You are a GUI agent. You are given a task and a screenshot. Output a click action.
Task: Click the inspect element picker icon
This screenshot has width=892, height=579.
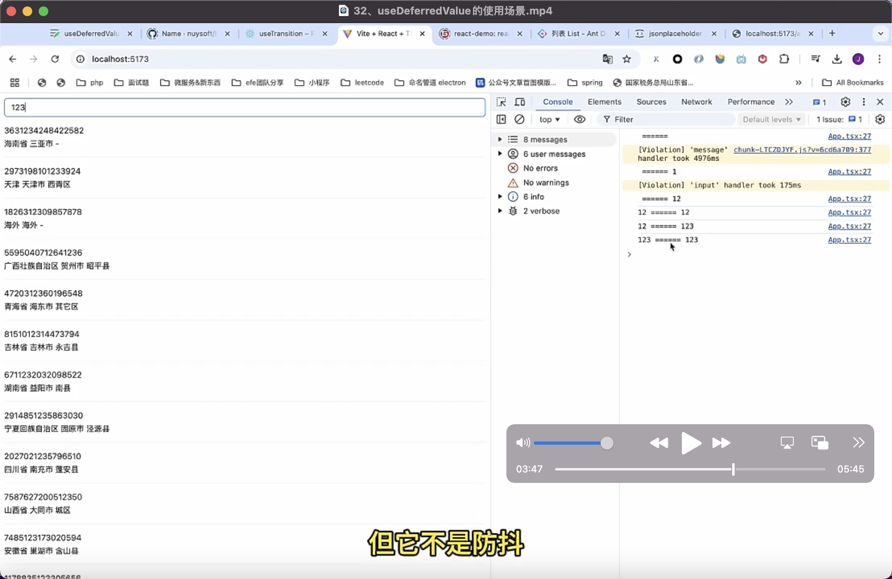[501, 102]
